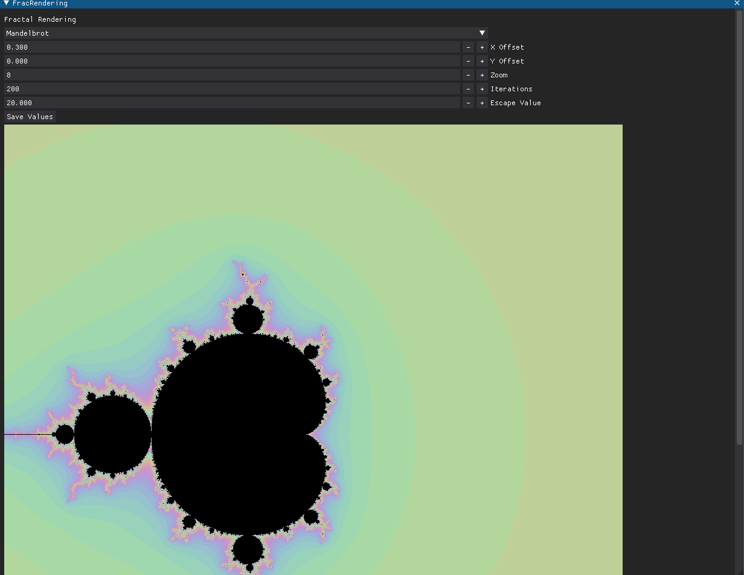Viewport: 744px width, 575px height.
Task: Decrease Iterations with minus button
Action: coord(468,89)
